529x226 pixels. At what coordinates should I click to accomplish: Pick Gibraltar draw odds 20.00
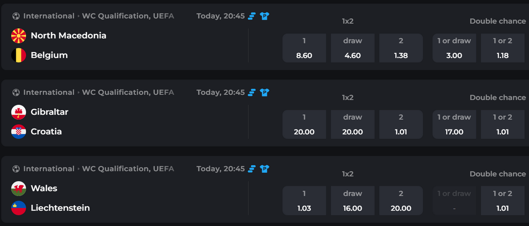tap(353, 125)
